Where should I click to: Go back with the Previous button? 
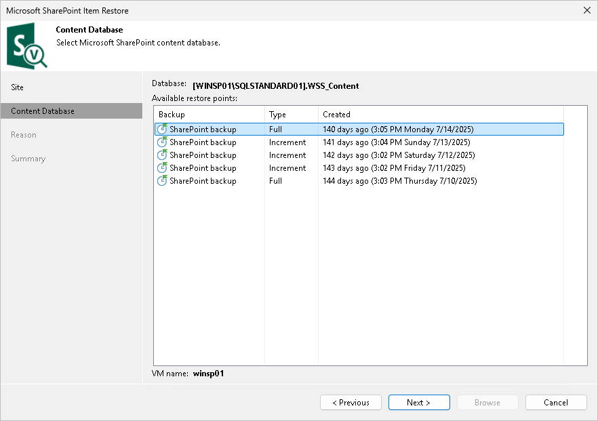coord(351,402)
